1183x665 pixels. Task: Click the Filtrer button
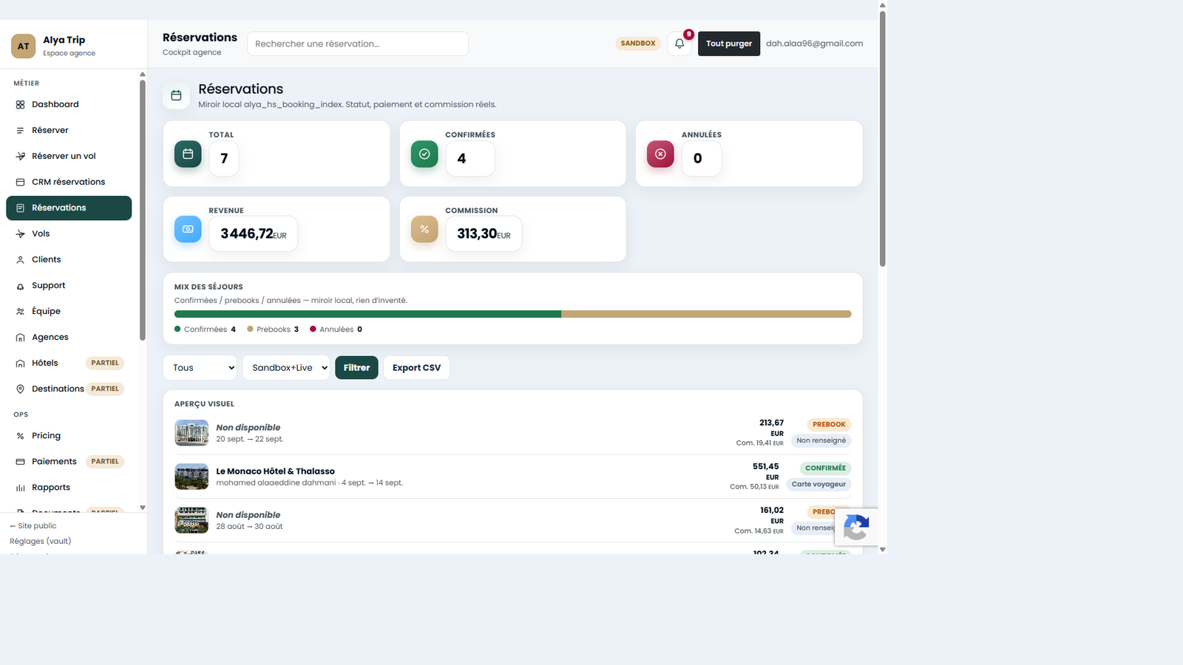[x=356, y=368]
